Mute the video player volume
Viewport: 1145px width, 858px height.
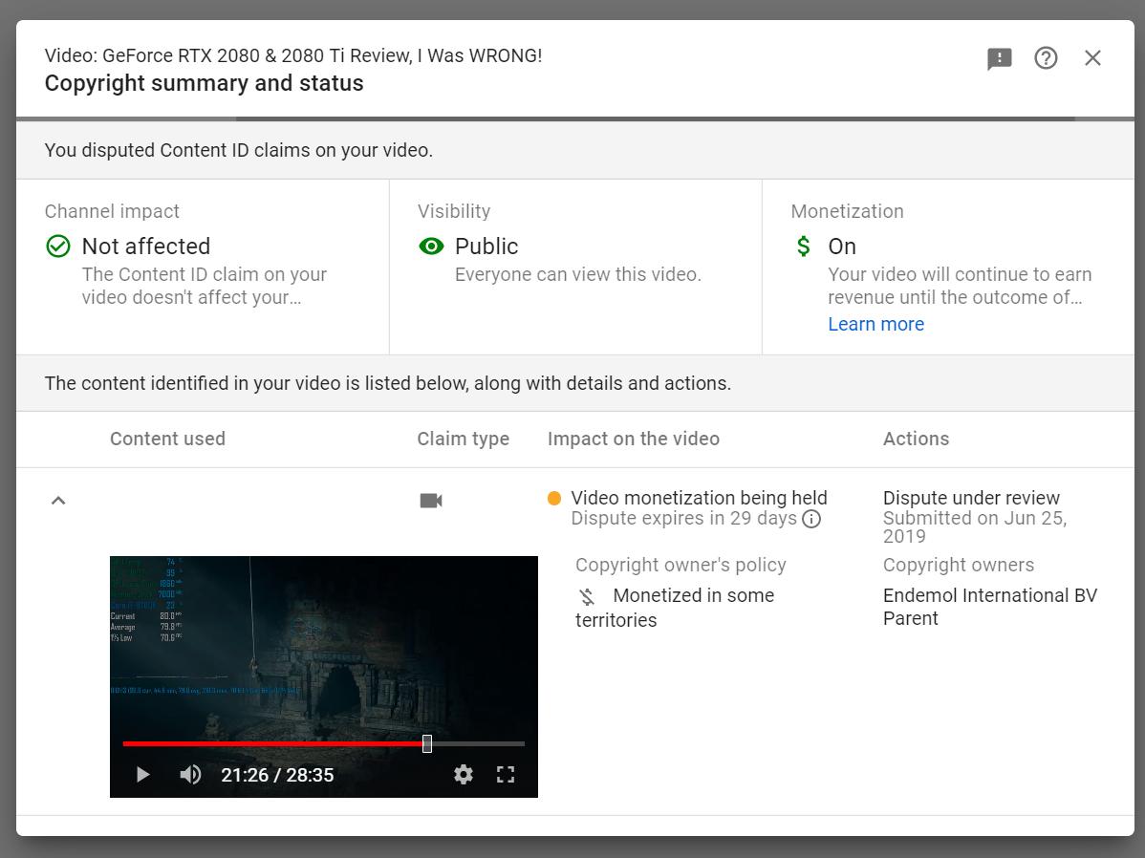click(190, 774)
